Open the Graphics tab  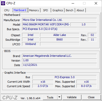(x=58, y=10)
